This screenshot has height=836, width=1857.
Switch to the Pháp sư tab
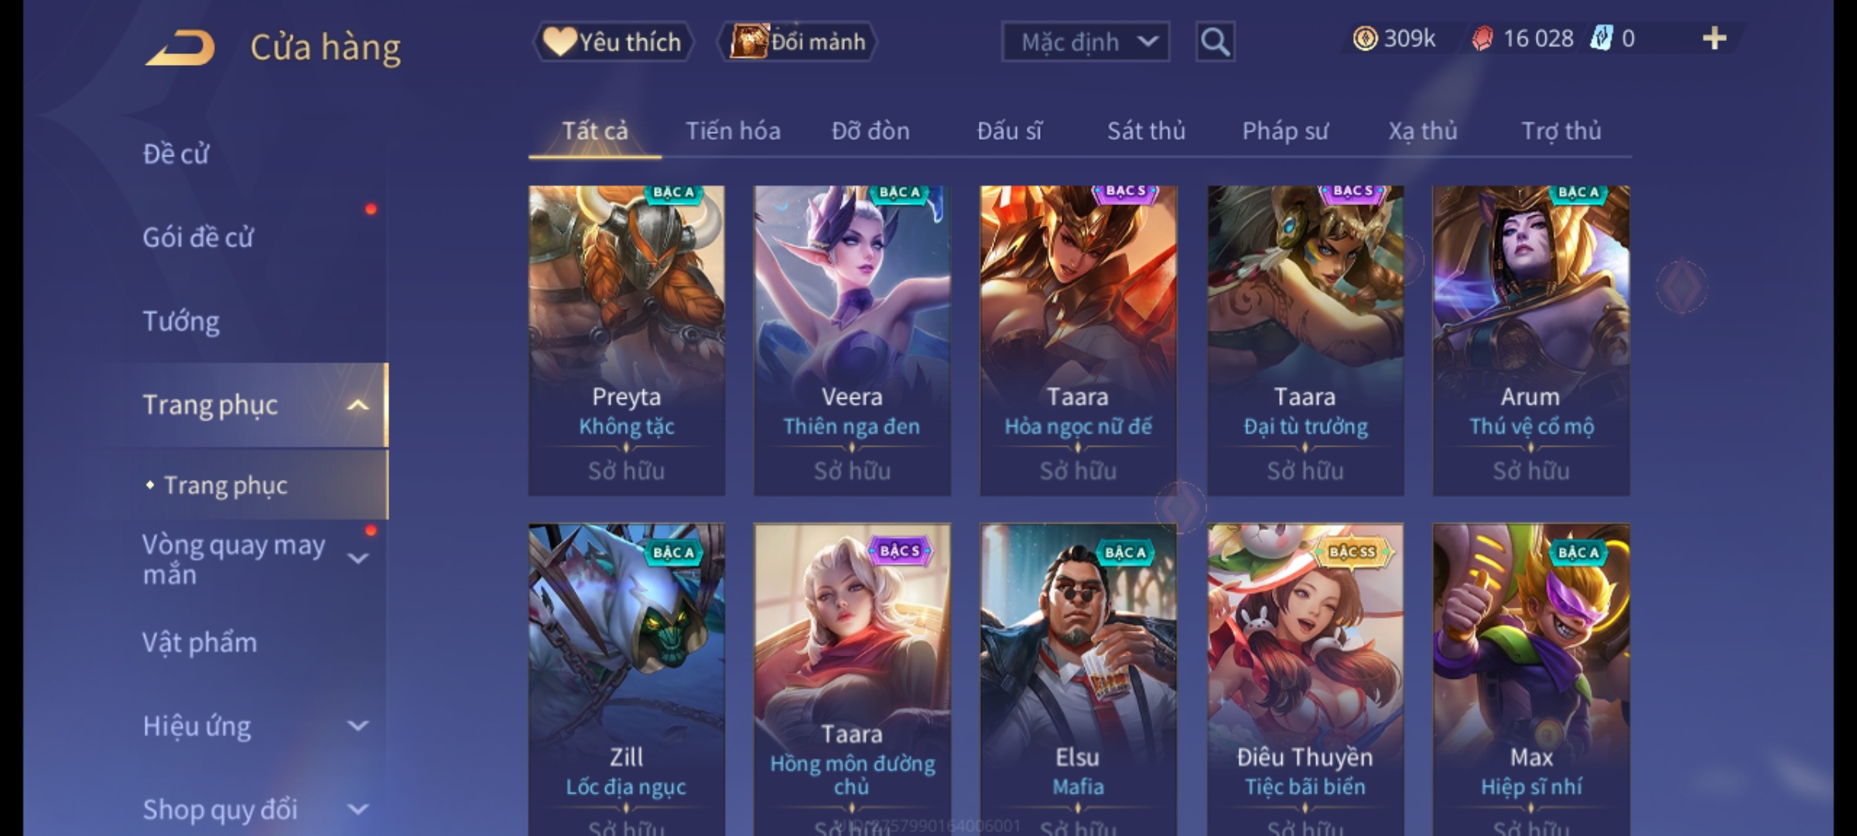click(1285, 131)
